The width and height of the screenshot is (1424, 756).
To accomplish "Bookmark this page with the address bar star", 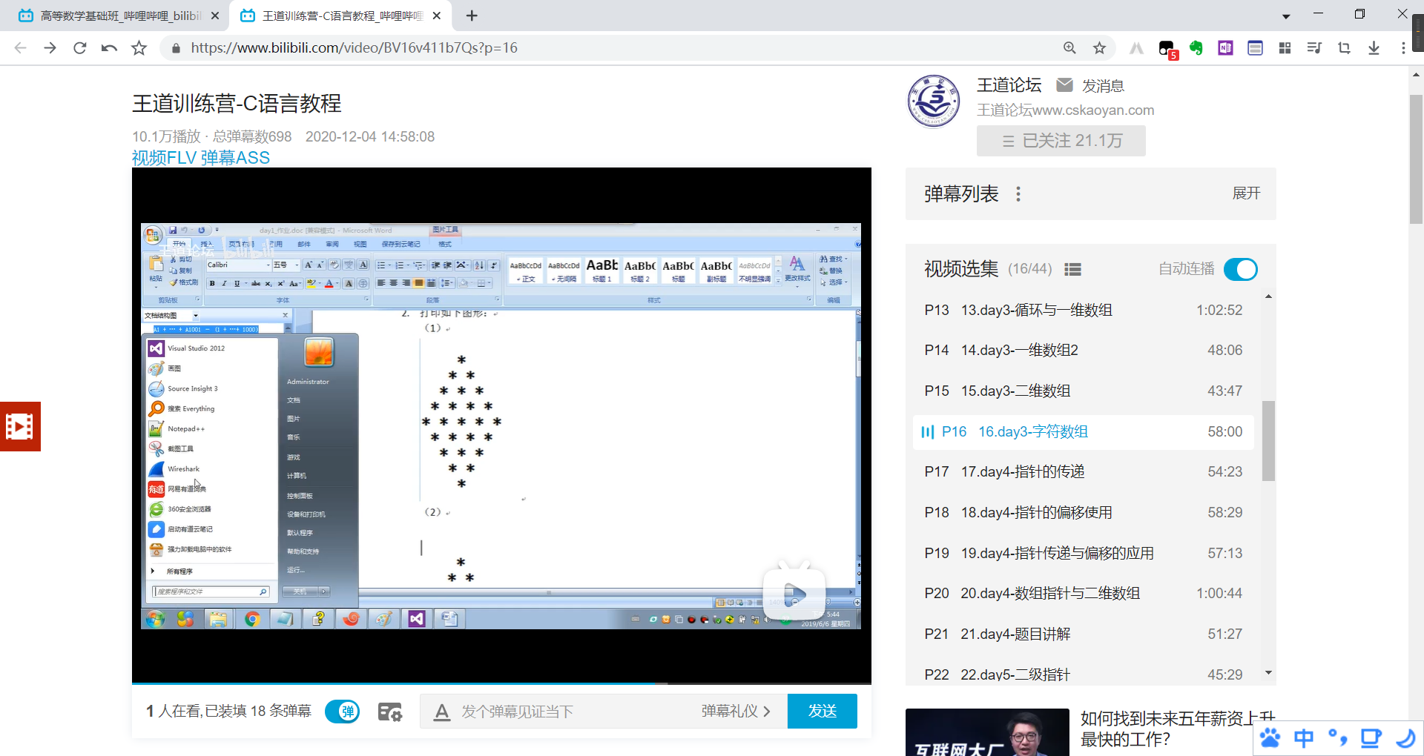I will pyautogui.click(x=1099, y=48).
